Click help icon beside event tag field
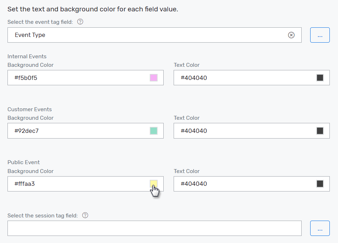 pyautogui.click(x=80, y=22)
